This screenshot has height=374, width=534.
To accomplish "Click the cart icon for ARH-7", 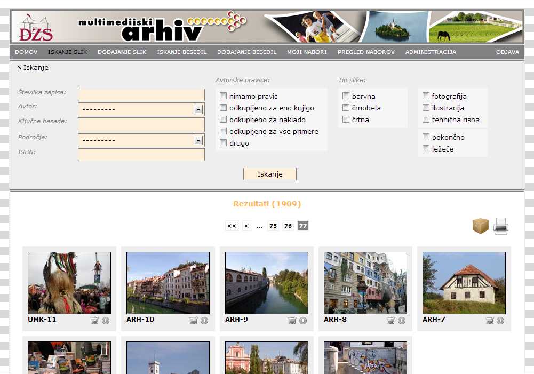I will [490, 321].
